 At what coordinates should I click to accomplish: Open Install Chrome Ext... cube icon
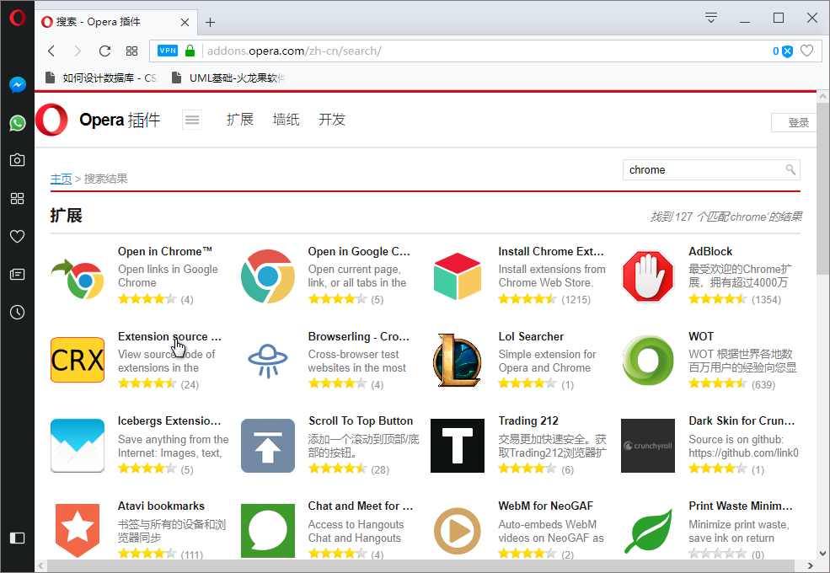pyautogui.click(x=458, y=276)
